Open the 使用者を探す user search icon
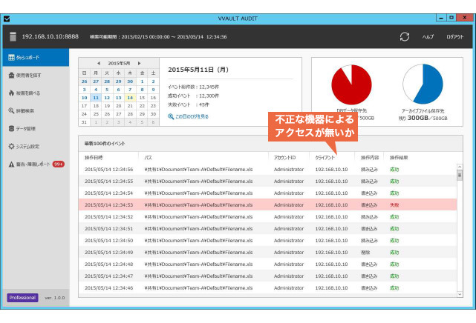 [x=11, y=75]
